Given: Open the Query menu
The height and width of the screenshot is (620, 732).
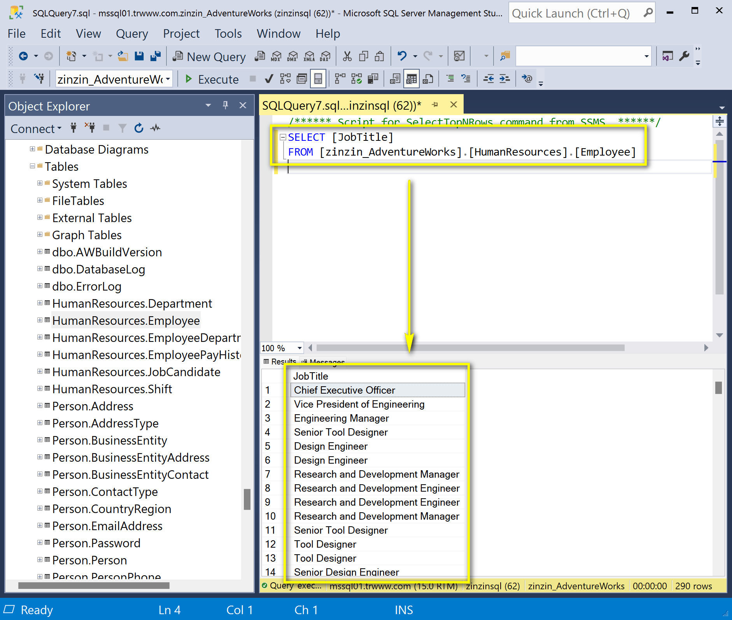Looking at the screenshot, I should pos(132,34).
